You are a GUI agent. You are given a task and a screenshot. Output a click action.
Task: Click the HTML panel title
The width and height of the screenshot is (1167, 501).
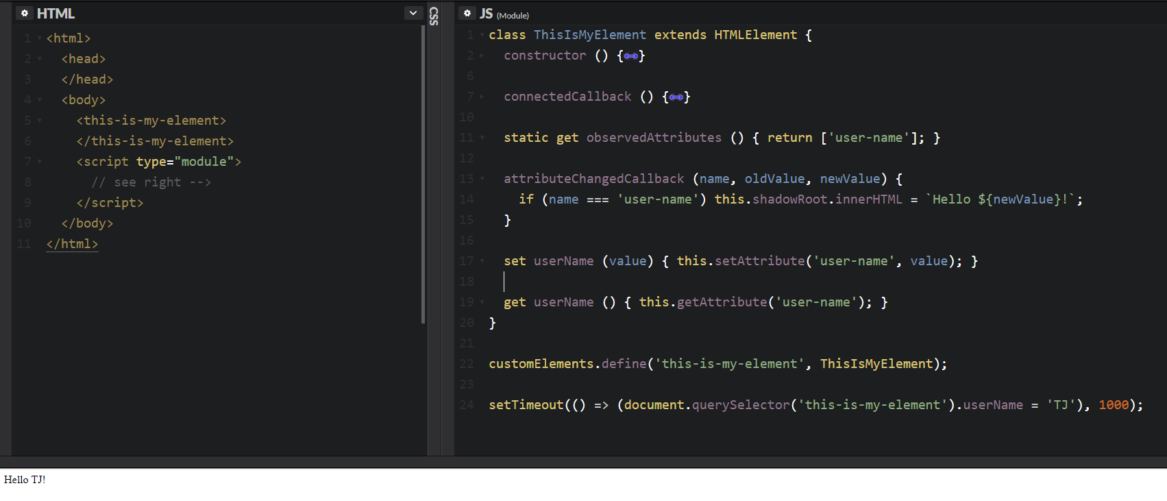pyautogui.click(x=56, y=13)
